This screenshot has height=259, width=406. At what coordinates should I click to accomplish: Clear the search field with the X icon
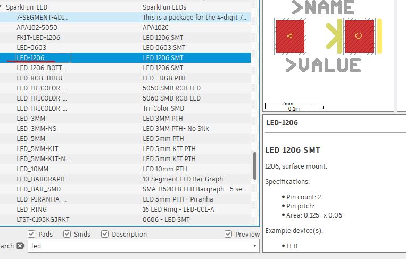[20, 246]
